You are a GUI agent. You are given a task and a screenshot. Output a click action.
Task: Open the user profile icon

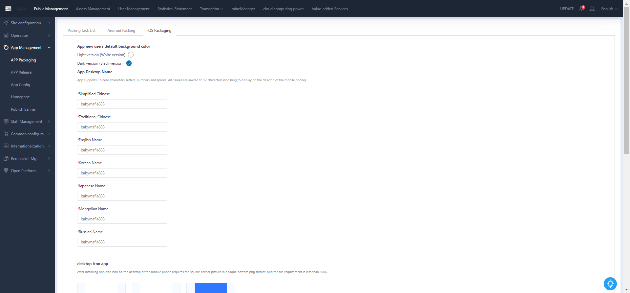pos(592,9)
